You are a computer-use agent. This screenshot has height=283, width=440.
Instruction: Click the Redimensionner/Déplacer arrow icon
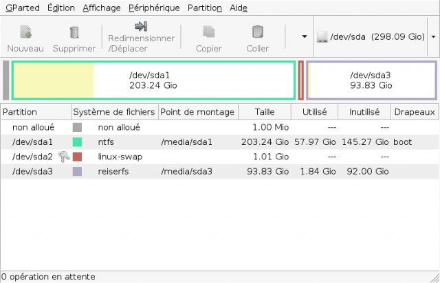point(141,26)
